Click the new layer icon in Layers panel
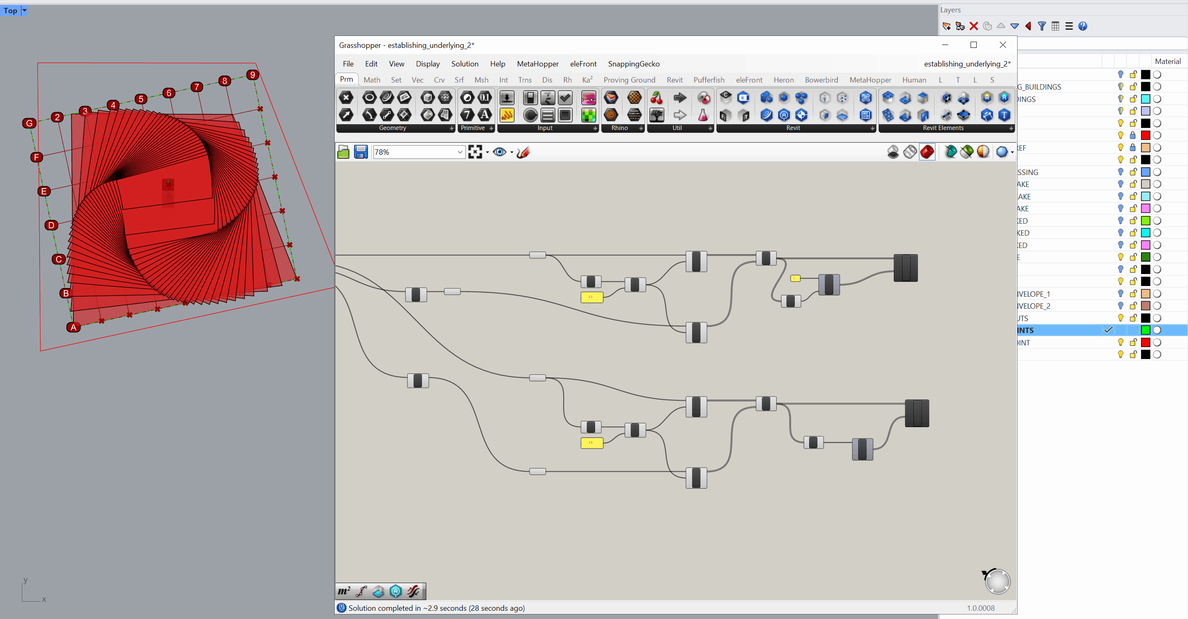 [x=946, y=26]
